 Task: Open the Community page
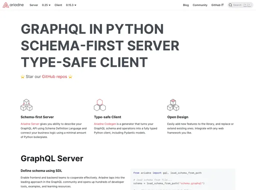coord(200,5)
